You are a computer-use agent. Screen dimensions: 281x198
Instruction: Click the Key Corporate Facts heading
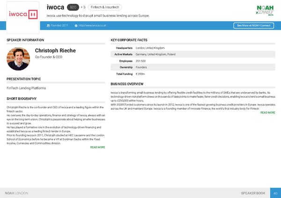tap(129, 41)
